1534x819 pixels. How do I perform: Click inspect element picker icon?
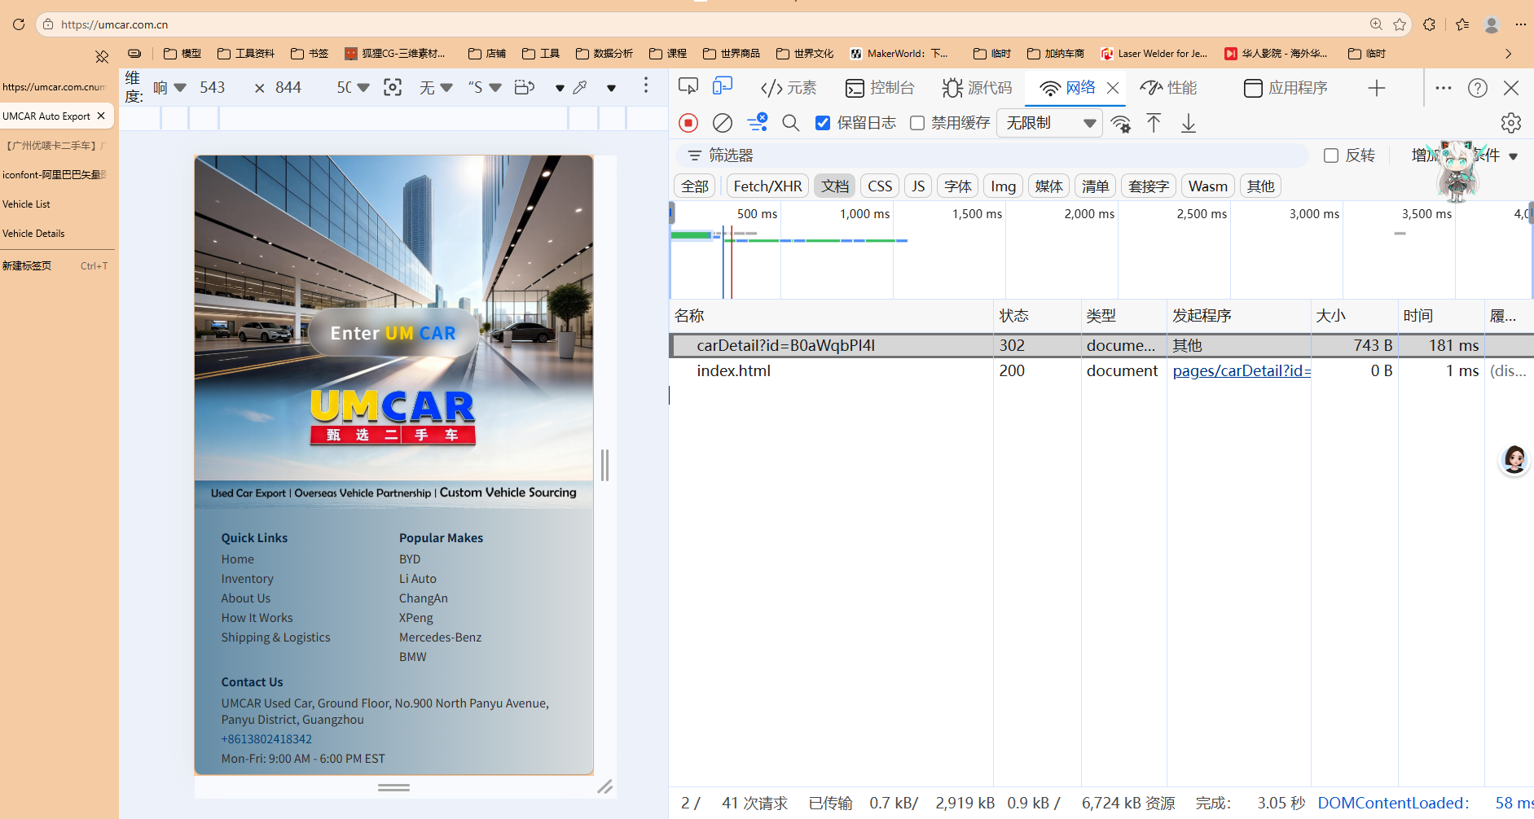coord(688,87)
